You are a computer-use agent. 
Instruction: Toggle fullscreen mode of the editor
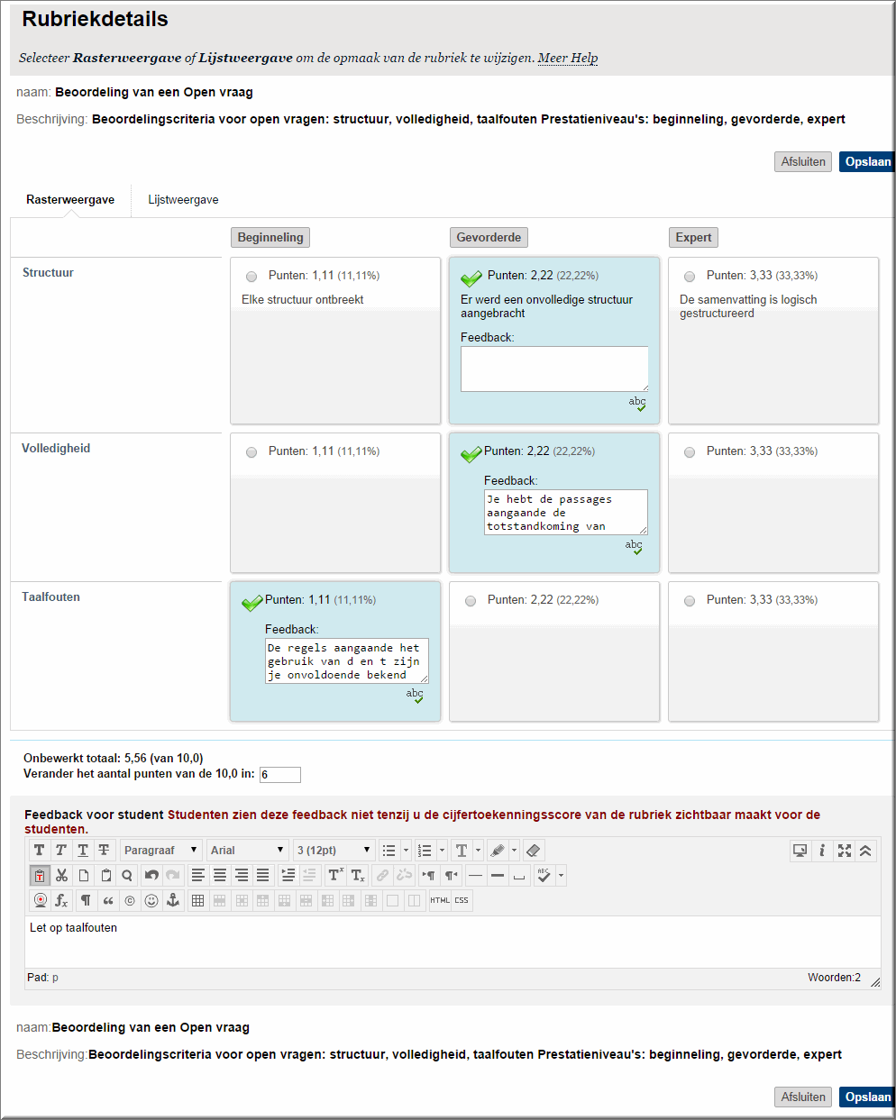pos(844,850)
